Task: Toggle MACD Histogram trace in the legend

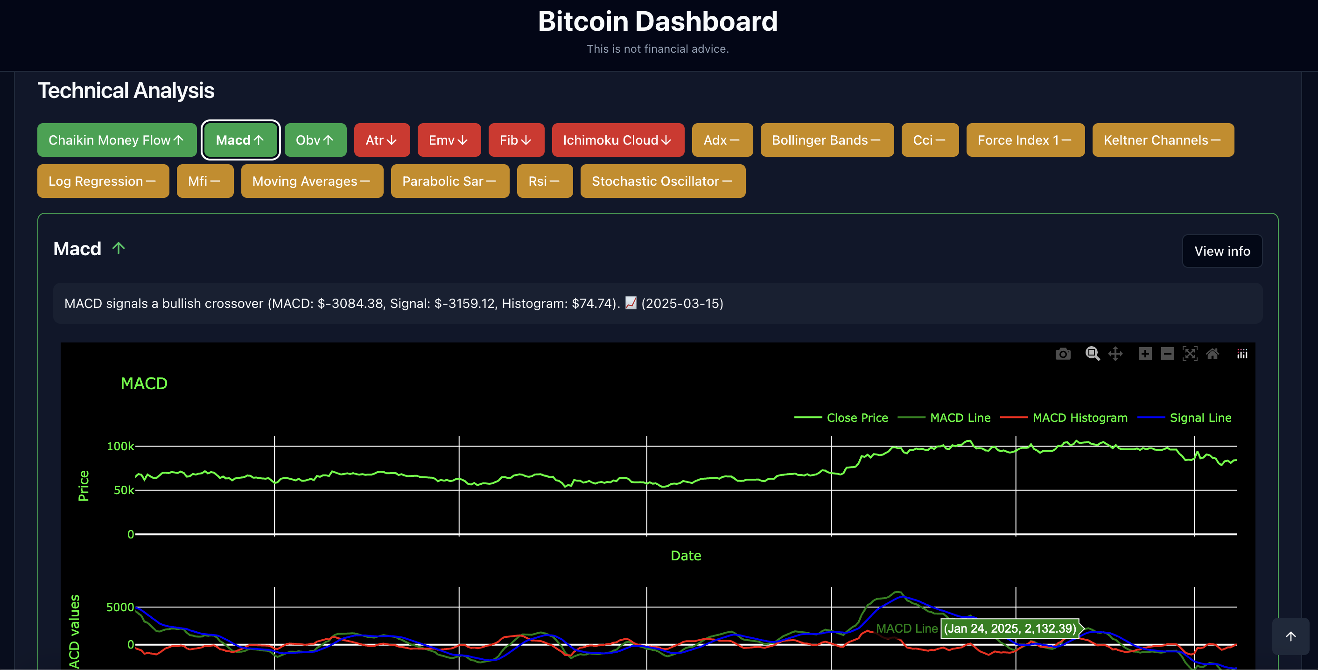Action: pos(1080,418)
